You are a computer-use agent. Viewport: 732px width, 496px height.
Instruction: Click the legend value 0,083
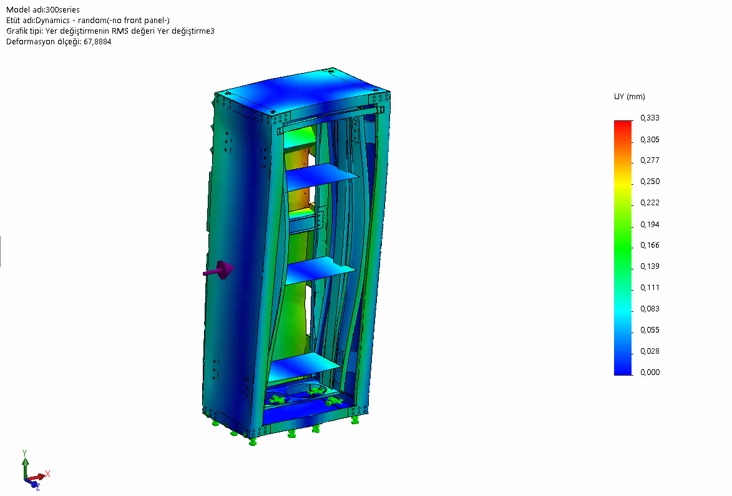pos(650,309)
